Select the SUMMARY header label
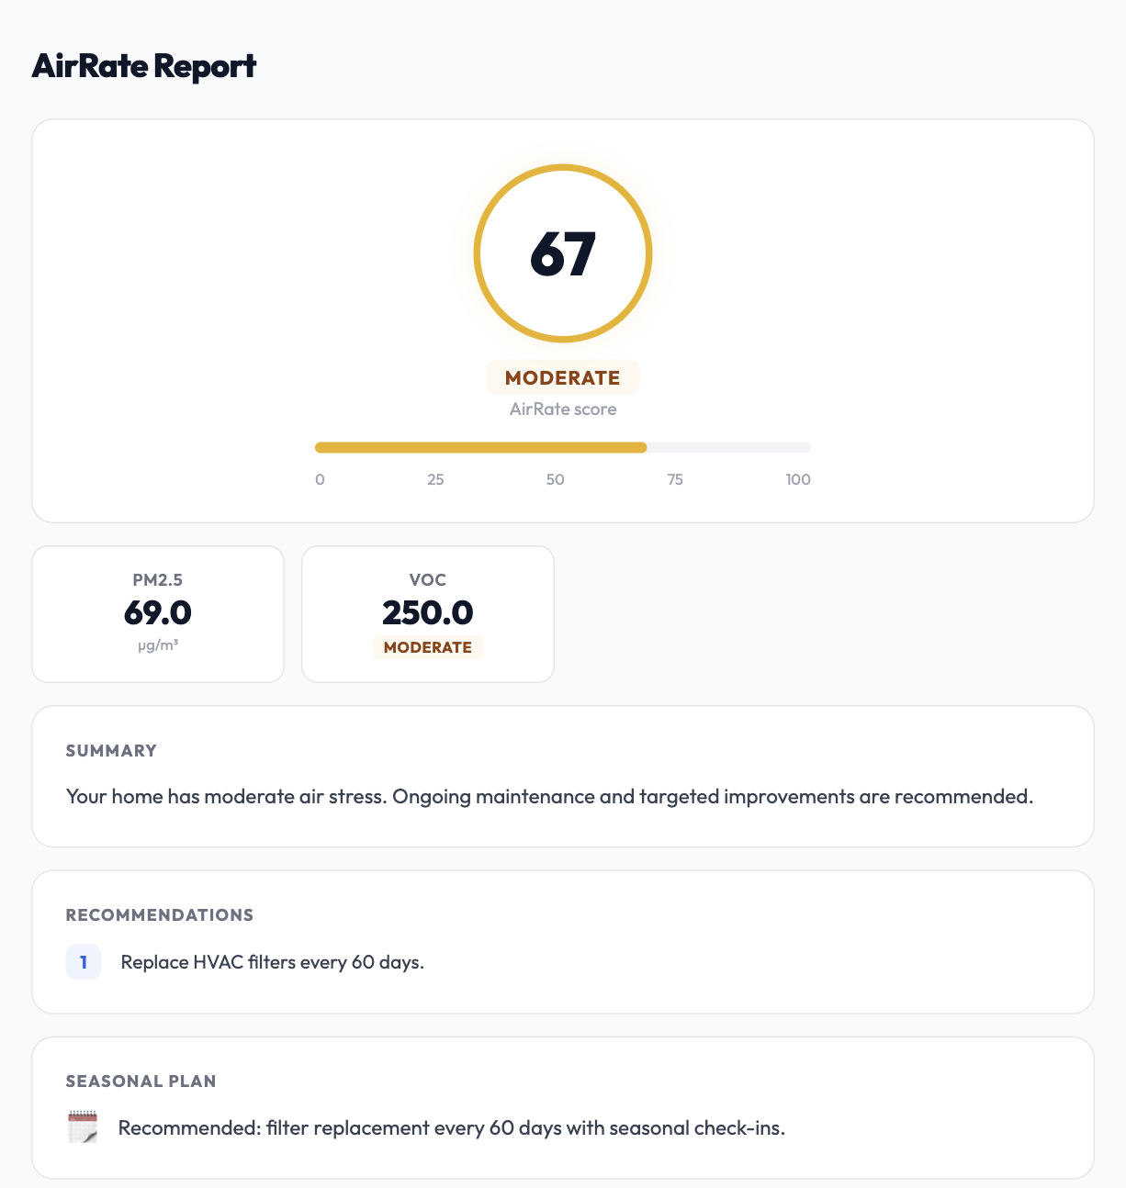The image size is (1126, 1188). [x=110, y=751]
